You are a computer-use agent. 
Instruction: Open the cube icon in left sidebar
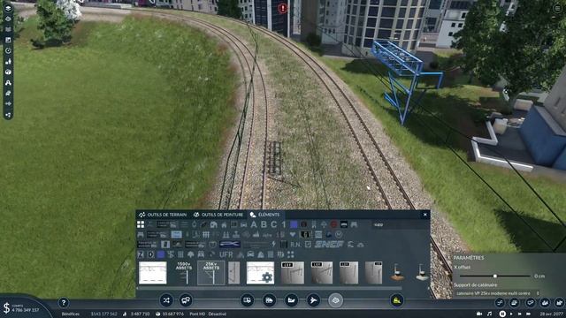click(x=8, y=72)
